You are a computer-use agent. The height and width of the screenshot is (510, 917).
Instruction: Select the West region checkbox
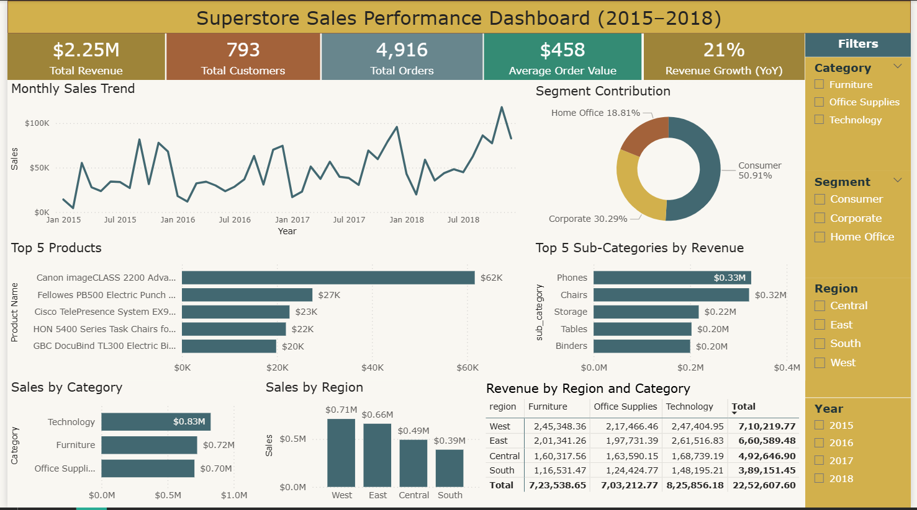click(820, 363)
